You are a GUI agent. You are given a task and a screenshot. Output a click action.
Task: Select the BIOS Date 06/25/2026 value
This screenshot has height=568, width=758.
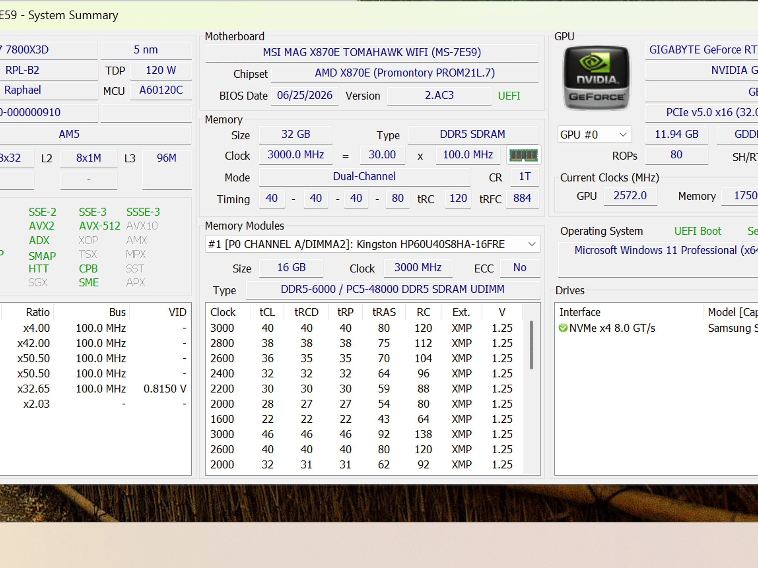[x=305, y=96]
